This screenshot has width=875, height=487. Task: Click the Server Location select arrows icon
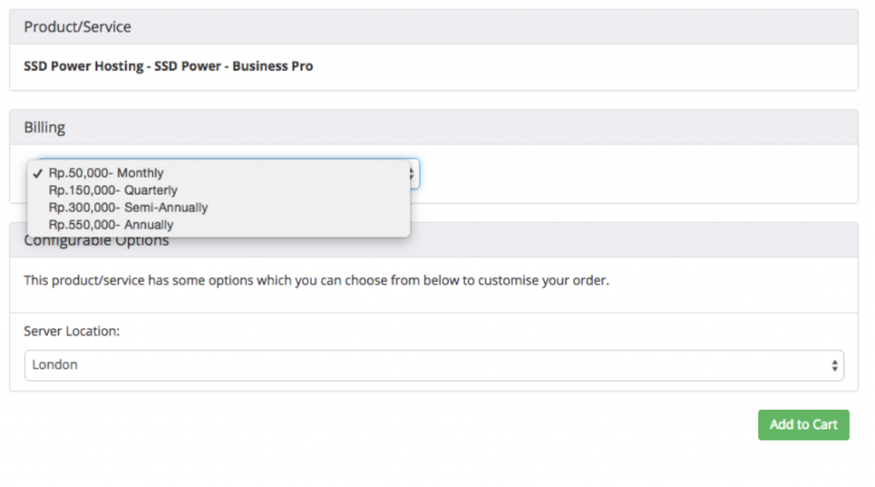point(834,366)
